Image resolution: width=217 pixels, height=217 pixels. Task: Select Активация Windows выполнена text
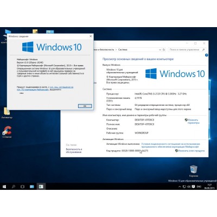click(x=123, y=144)
